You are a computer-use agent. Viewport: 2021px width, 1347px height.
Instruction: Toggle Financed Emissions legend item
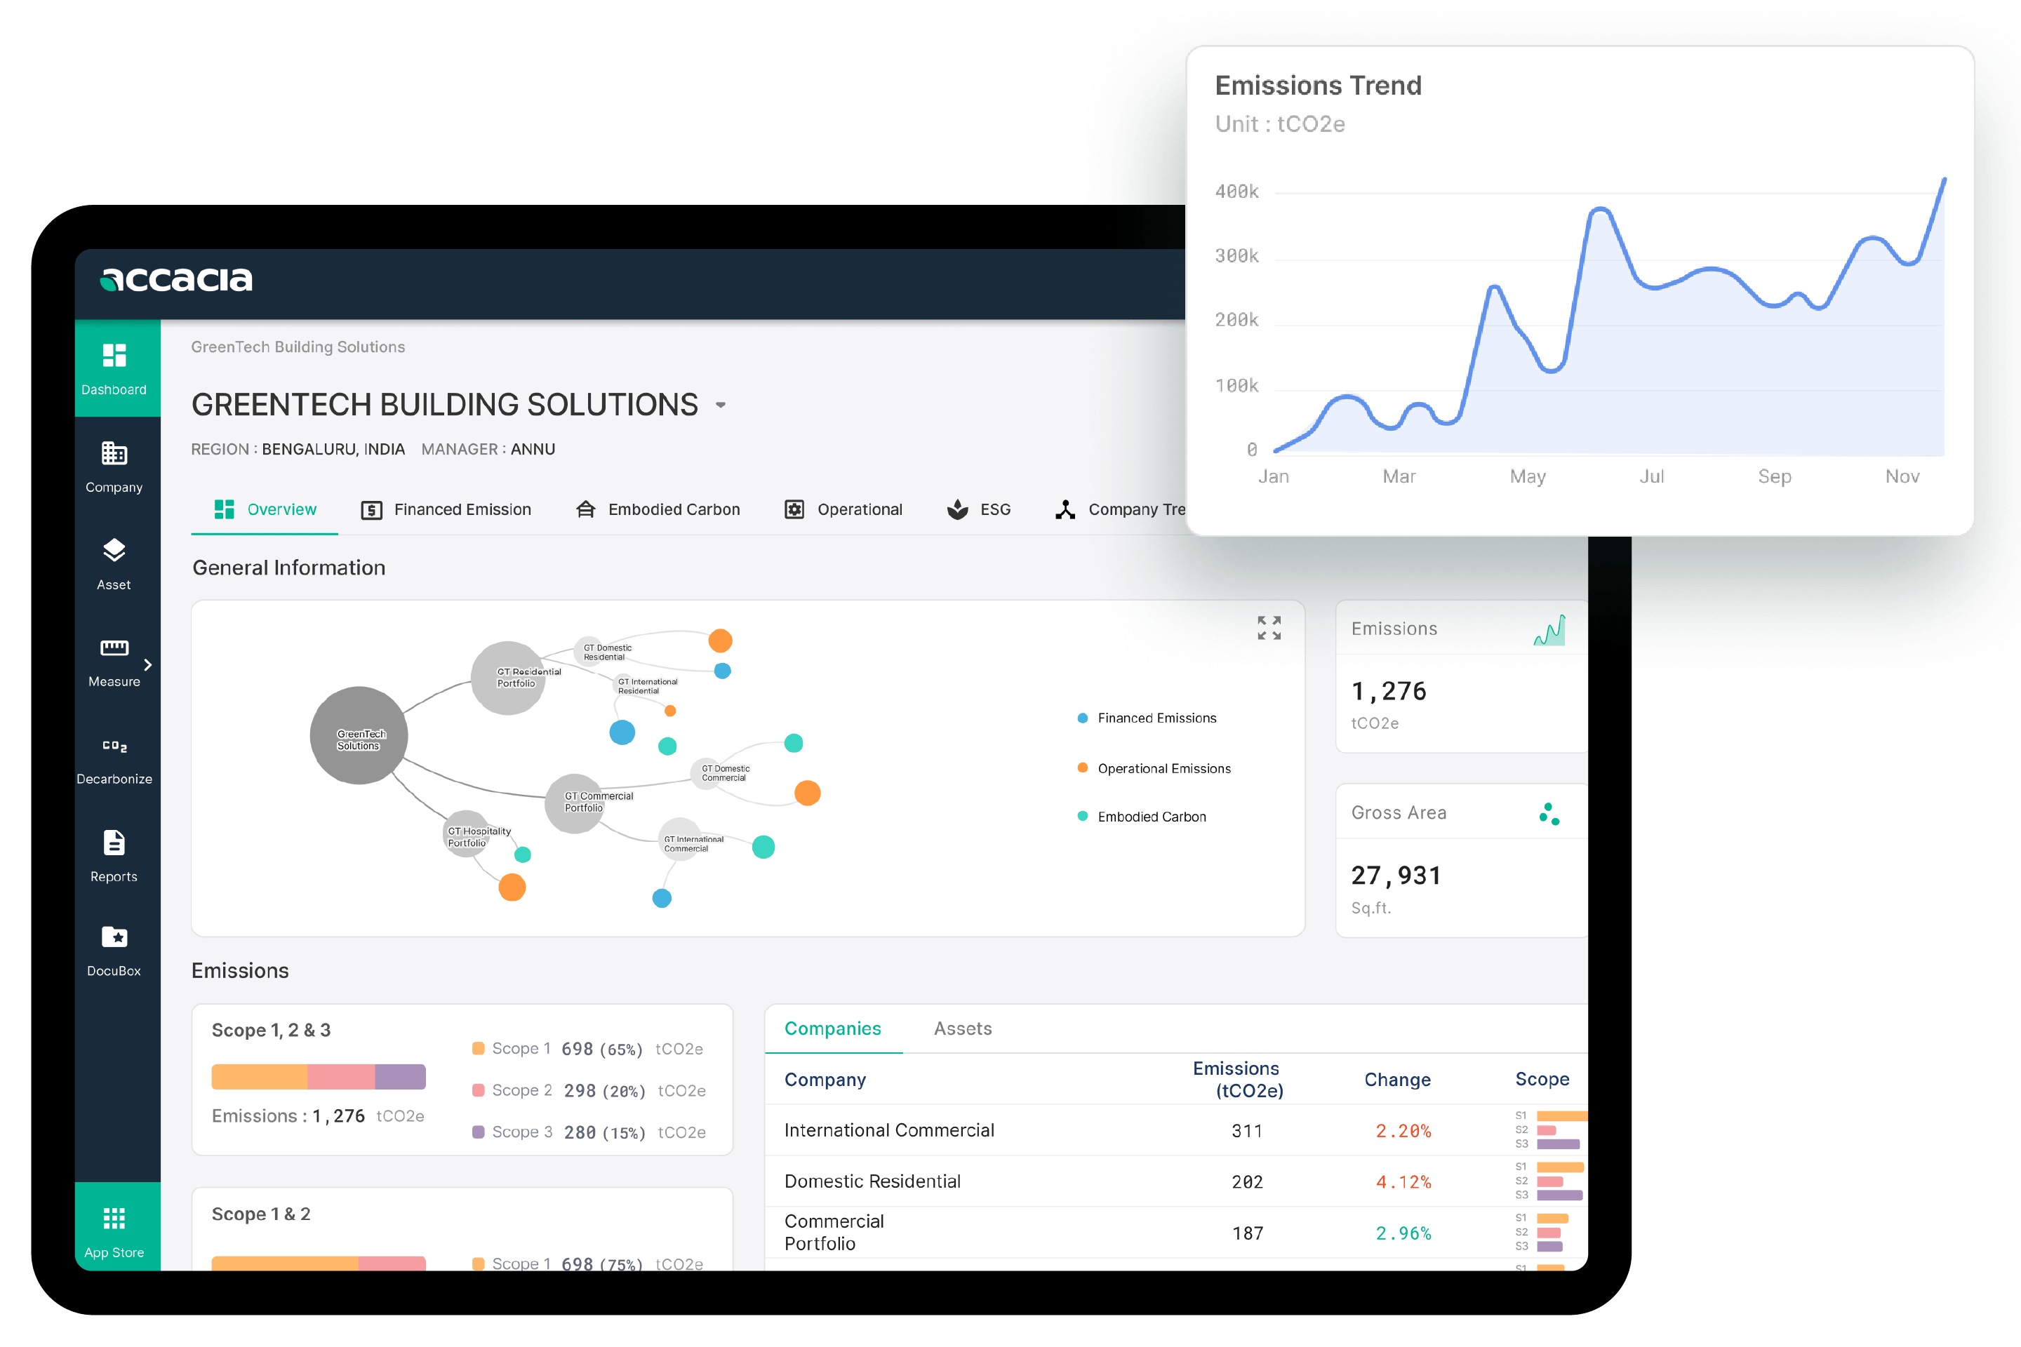pyautogui.click(x=1147, y=718)
